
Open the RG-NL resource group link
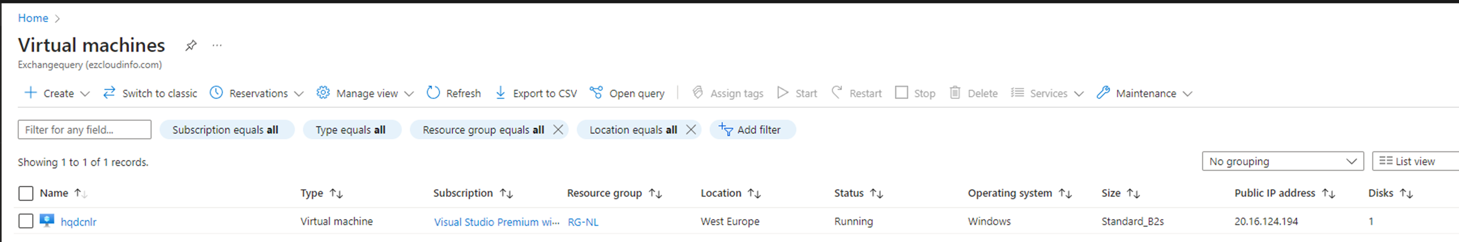pos(583,222)
